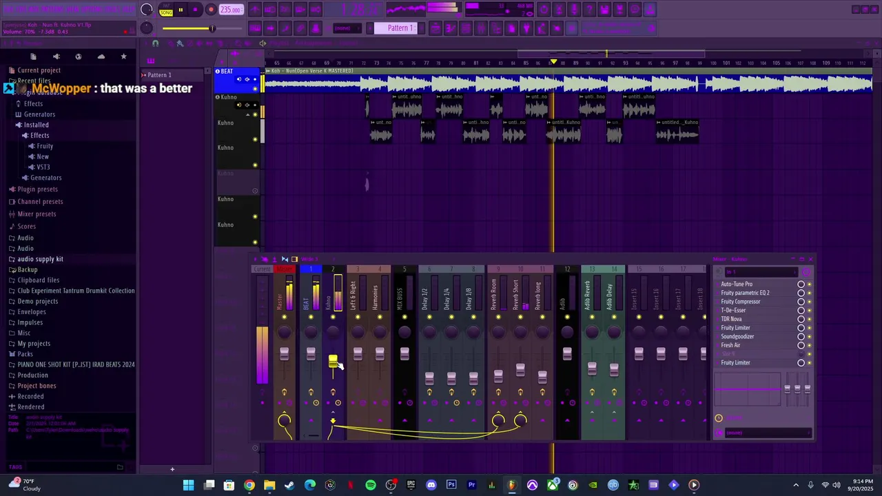Open Discord from the taskbar
The image size is (882, 496).
[x=431, y=485]
